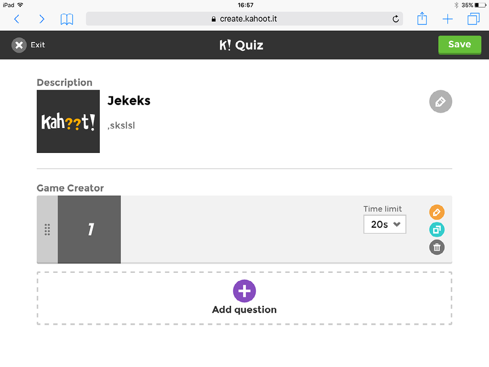
Task: Navigate back in Safari
Action: [x=17, y=19]
